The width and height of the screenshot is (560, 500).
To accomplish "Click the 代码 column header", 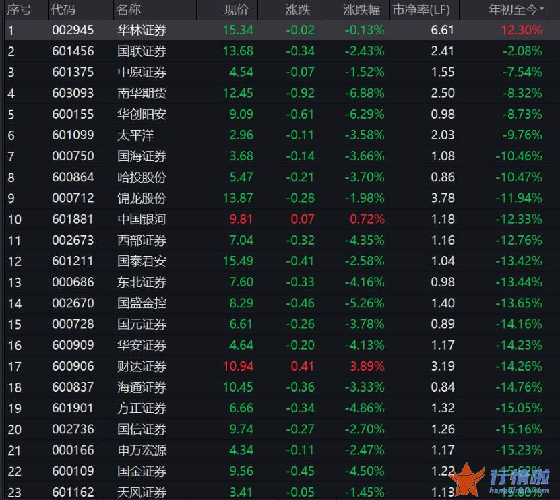I will click(63, 9).
